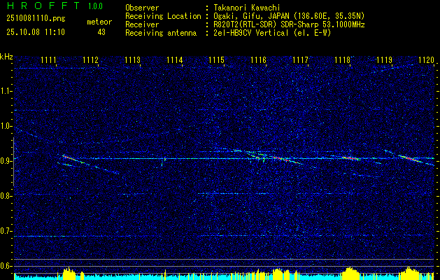Click the 0.8 kHz axis label

coord(6,196)
